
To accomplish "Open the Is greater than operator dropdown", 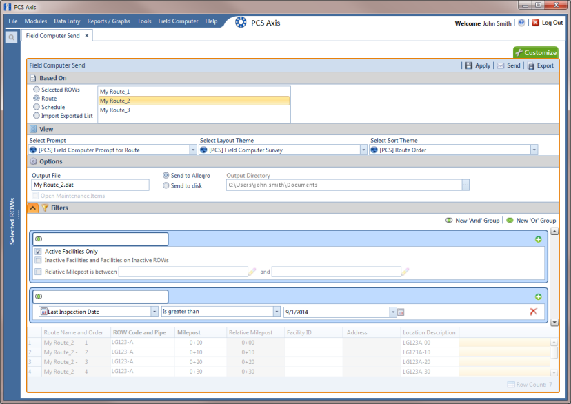I will point(277,312).
